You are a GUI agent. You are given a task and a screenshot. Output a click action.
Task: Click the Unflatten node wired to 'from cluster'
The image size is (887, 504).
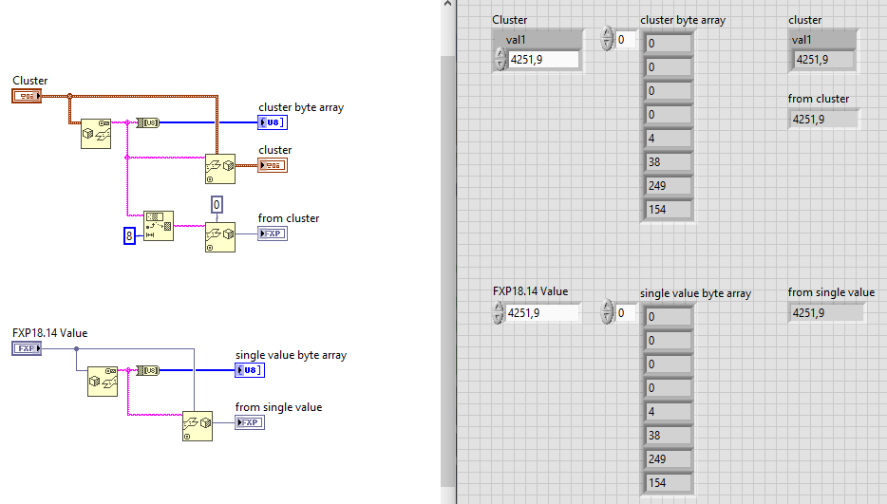pyautogui.click(x=219, y=236)
